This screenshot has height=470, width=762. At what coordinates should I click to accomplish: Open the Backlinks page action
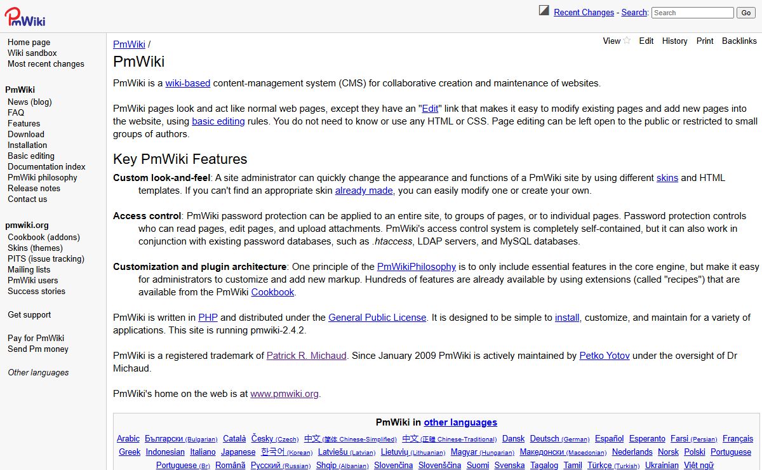pos(739,41)
